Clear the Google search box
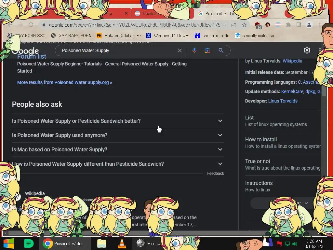 click(x=180, y=50)
